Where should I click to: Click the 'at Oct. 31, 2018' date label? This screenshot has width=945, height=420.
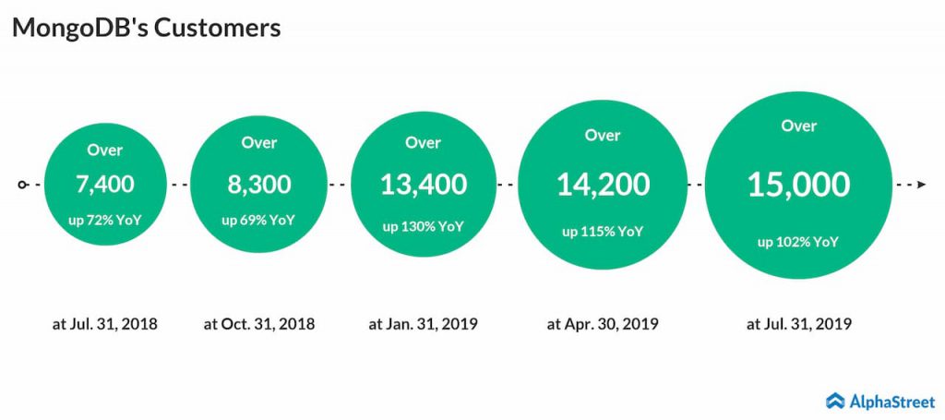pyautogui.click(x=259, y=324)
